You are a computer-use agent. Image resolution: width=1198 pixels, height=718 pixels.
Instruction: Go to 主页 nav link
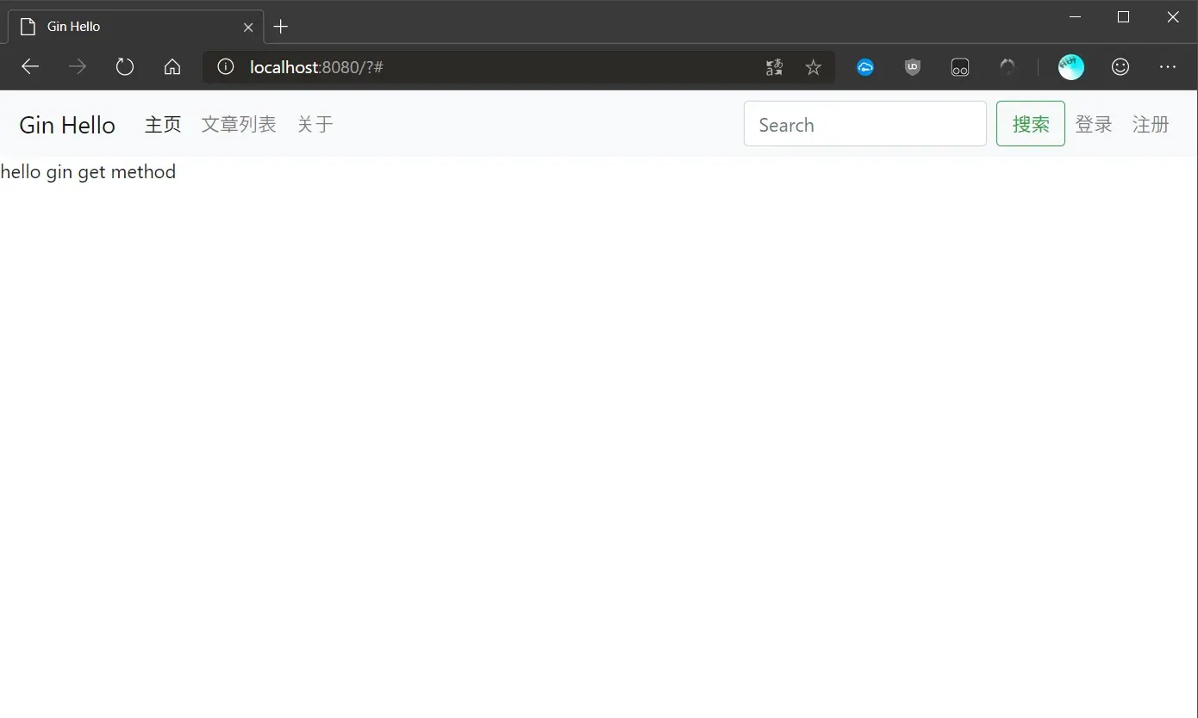163,125
